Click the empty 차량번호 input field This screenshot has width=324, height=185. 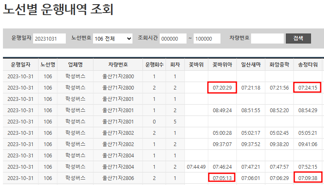click(x=267, y=39)
